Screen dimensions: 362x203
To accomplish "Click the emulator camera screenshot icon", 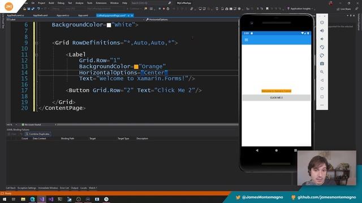I will click(x=322, y=64).
